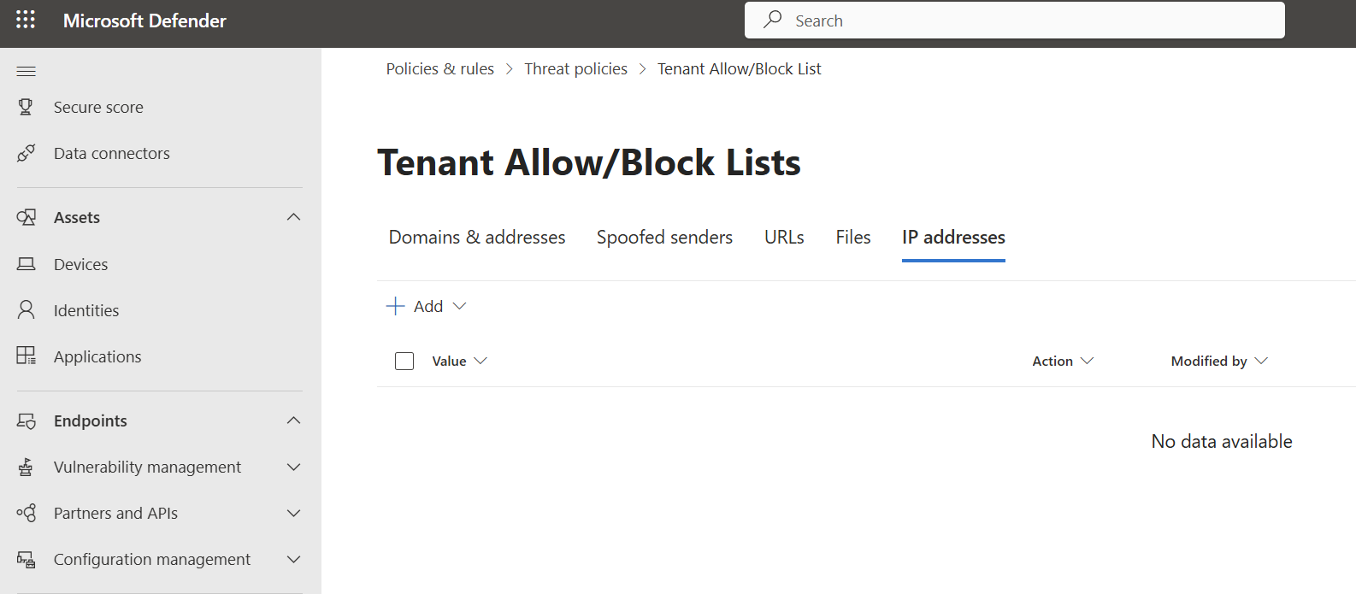1356x594 pixels.
Task: Open Identities in sidebar
Action: pos(86,310)
